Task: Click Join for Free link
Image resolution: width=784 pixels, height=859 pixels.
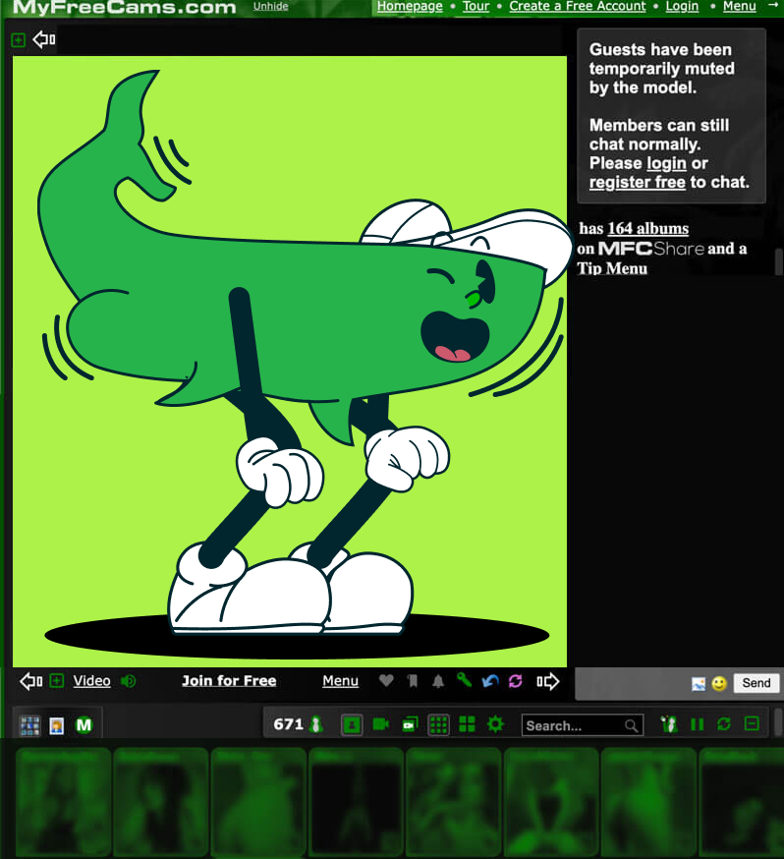Action: tap(229, 681)
